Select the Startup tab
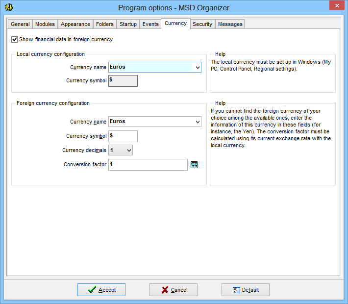This screenshot has height=304, width=348. click(128, 24)
